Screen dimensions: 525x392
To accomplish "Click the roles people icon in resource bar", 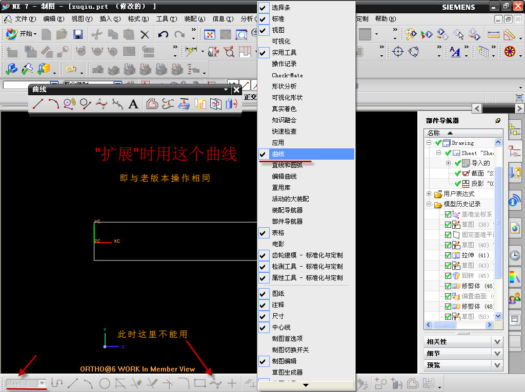I will tap(515, 297).
